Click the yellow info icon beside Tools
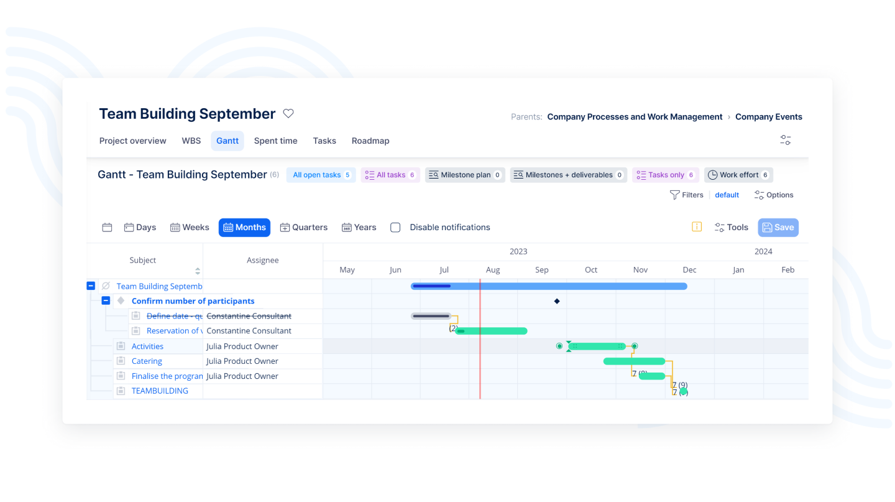 [x=697, y=227]
